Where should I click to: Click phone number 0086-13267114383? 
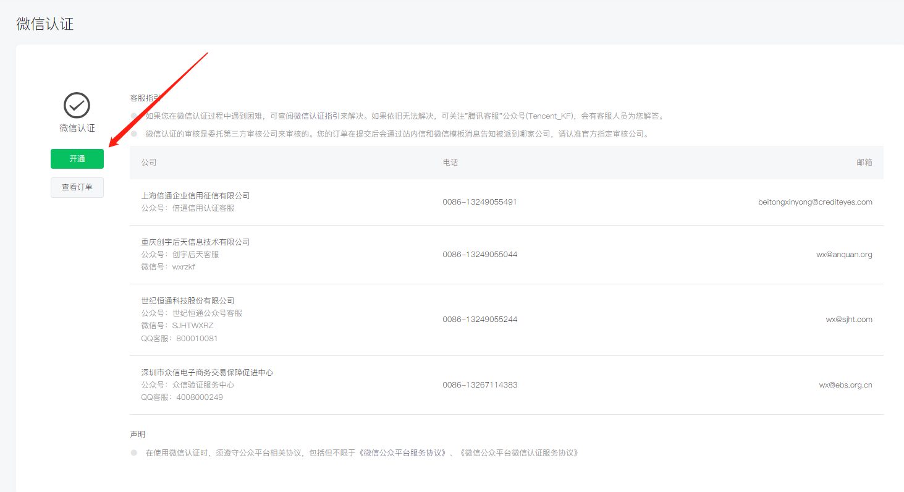tap(479, 385)
